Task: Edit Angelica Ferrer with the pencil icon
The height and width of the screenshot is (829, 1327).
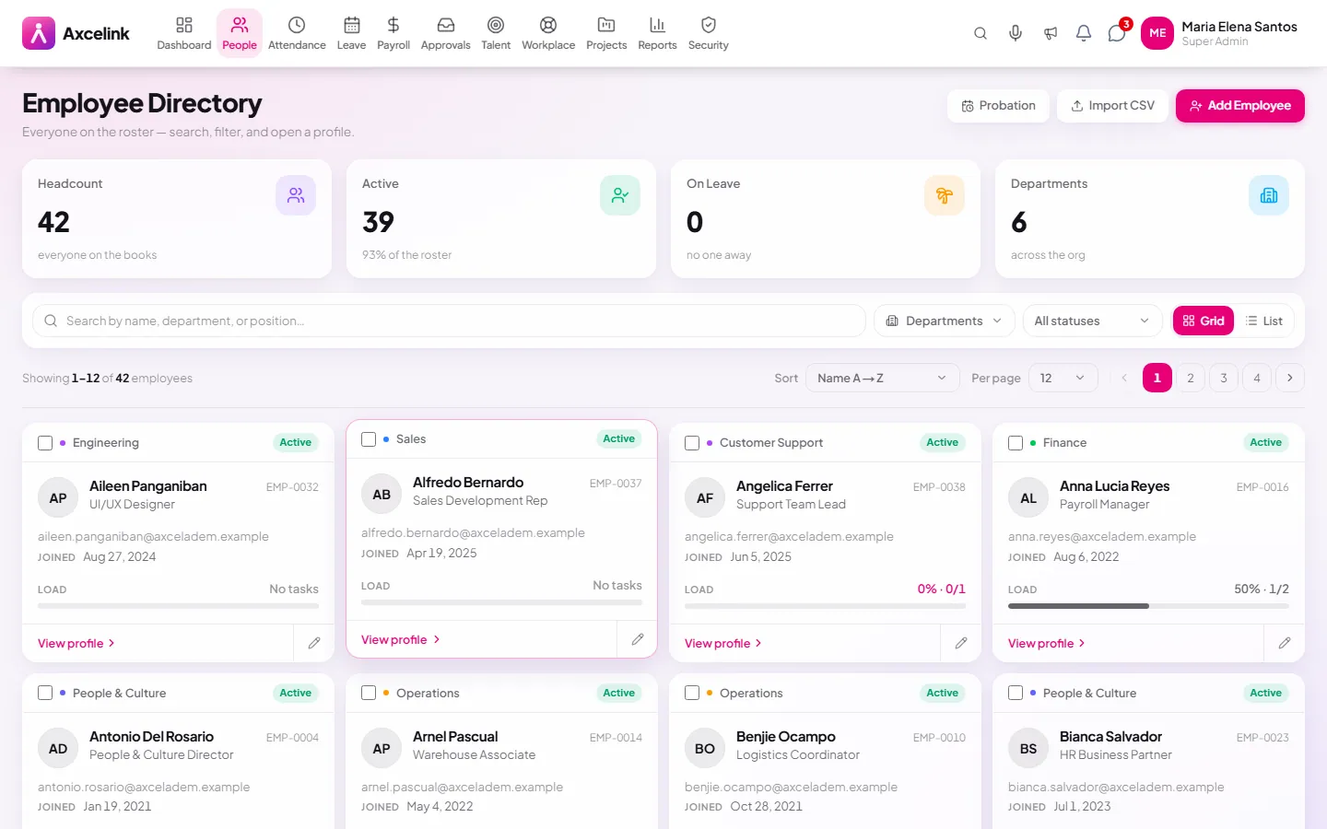Action: click(x=961, y=643)
